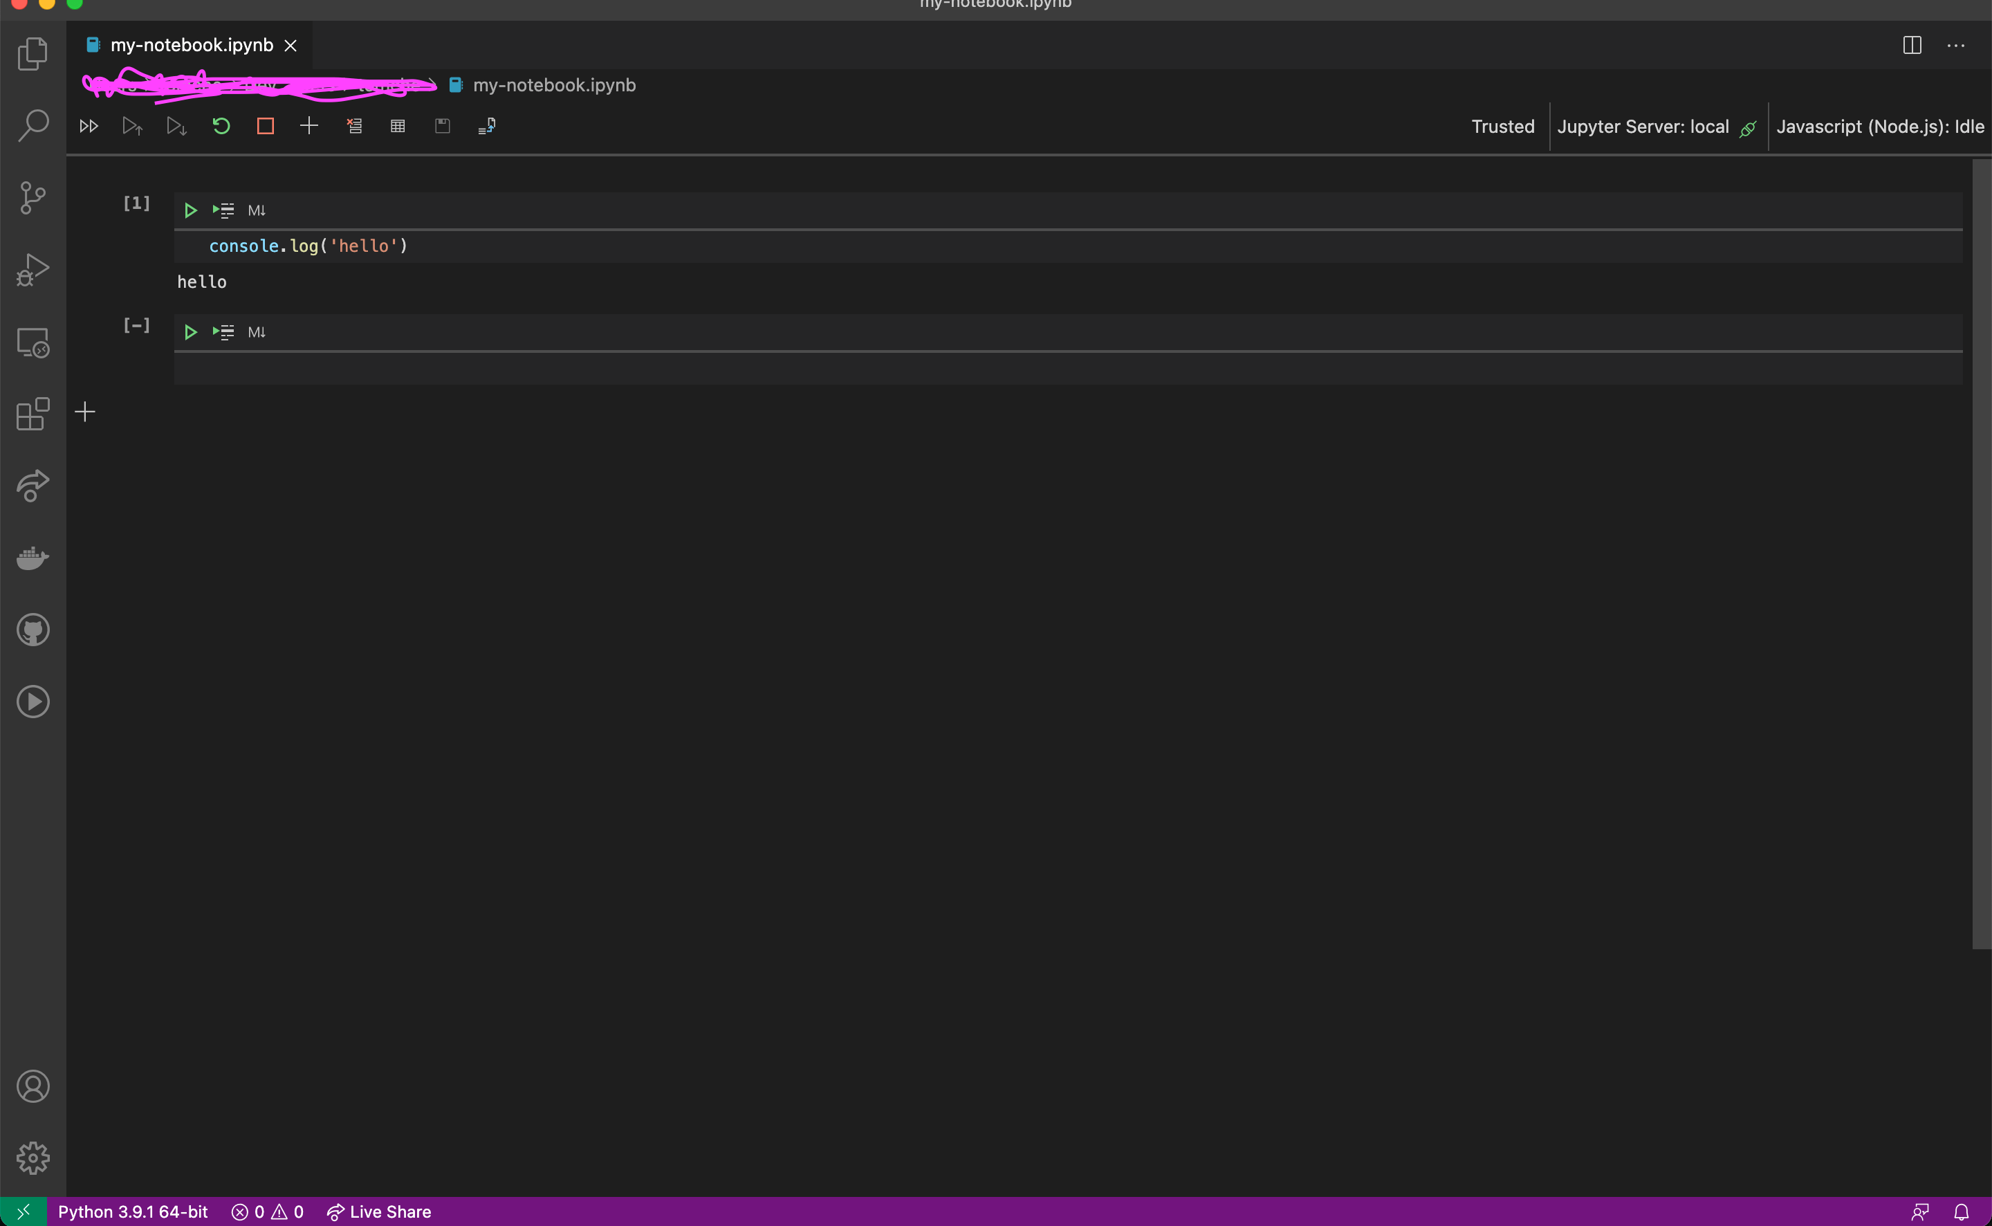Image resolution: width=1992 pixels, height=1226 pixels.
Task: Open the Docker extension sidebar icon
Action: [x=33, y=558]
